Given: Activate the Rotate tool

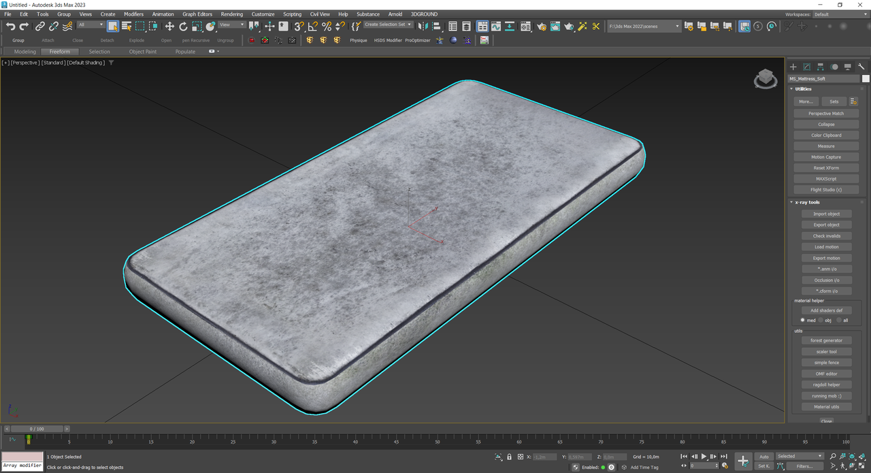Looking at the screenshot, I should (183, 26).
